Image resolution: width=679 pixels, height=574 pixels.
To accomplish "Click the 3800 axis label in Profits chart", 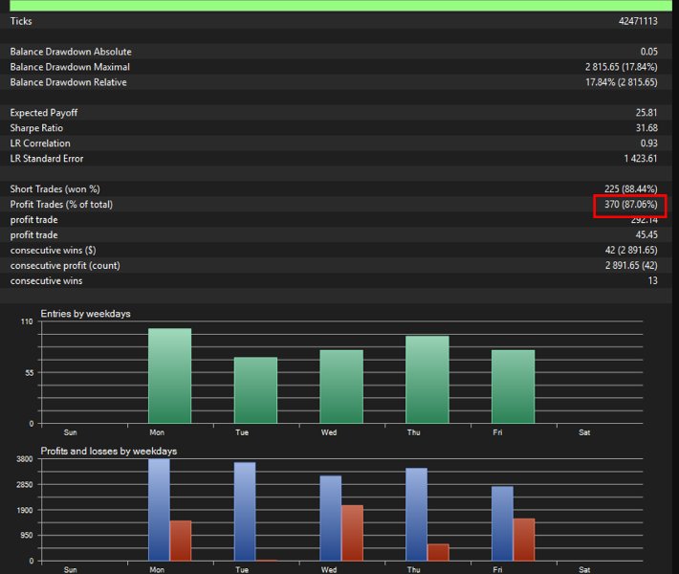I will (25, 459).
